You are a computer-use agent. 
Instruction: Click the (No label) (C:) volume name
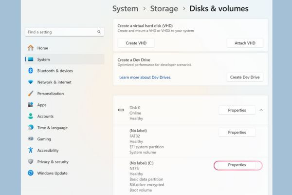(142, 163)
